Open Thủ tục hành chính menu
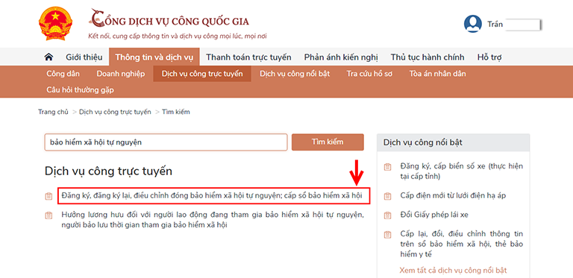 point(428,57)
